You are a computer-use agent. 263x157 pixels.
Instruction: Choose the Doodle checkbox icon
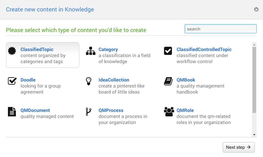tap(12, 81)
